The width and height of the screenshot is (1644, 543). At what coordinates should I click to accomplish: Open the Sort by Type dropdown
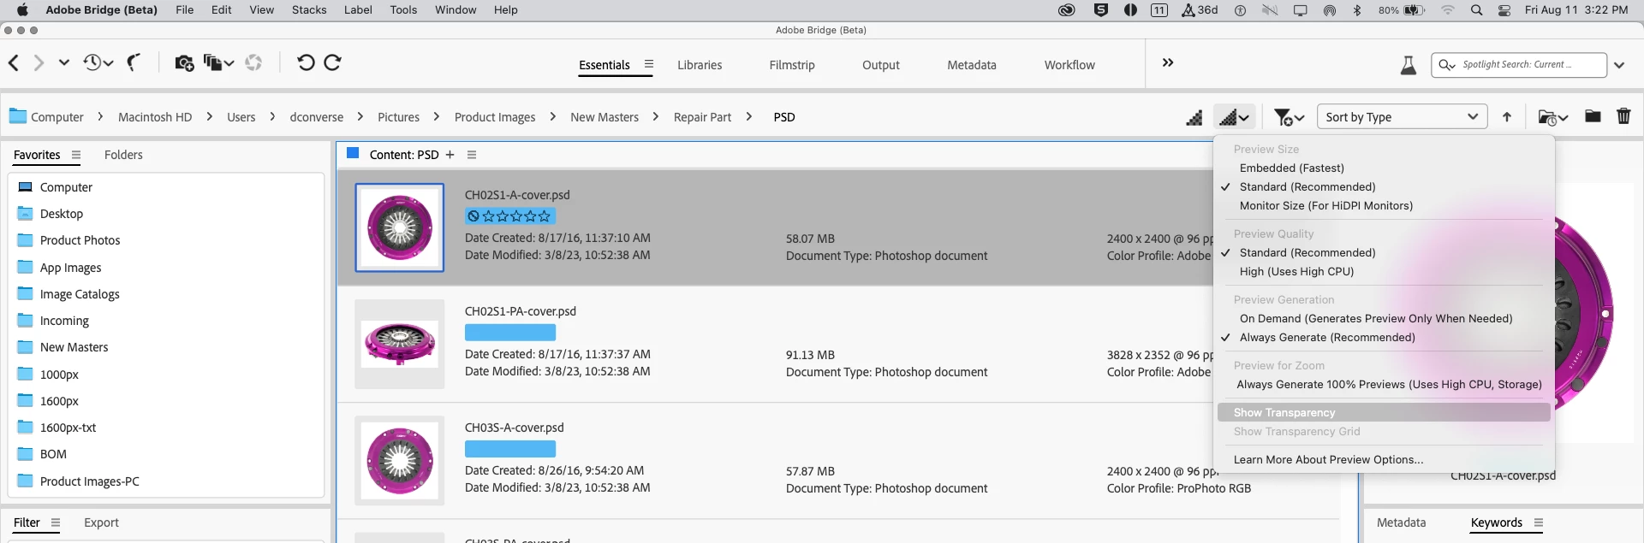(x=1401, y=117)
